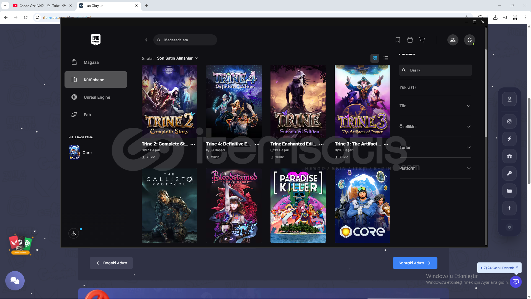Select Kütüphane in the sidebar
Screen dimensions: 531x299
(96, 80)
